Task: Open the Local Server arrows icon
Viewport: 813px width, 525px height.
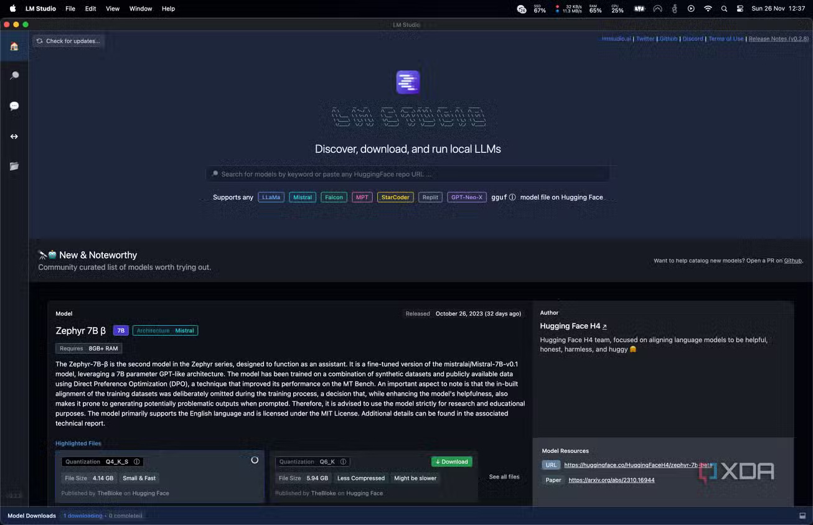Action: tap(14, 136)
